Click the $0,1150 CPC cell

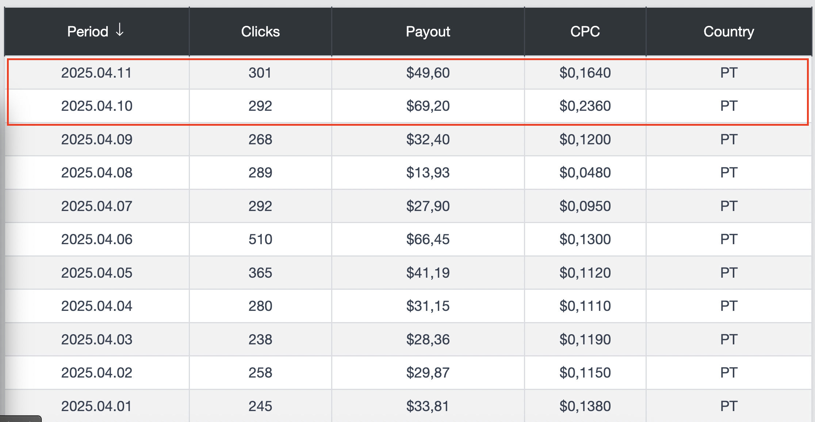[x=585, y=373]
